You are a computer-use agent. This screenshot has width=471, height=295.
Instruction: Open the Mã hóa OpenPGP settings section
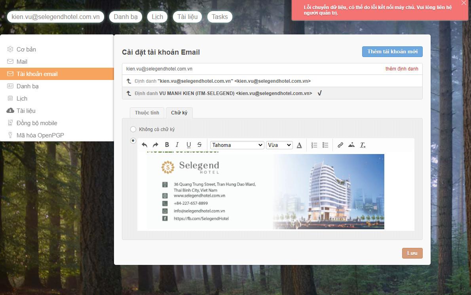click(x=57, y=135)
